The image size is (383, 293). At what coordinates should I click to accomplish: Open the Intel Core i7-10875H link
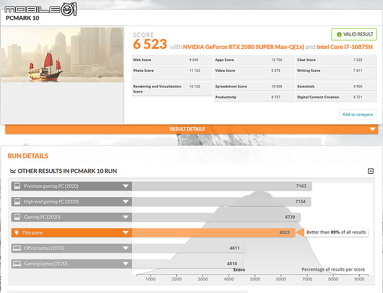(345, 47)
